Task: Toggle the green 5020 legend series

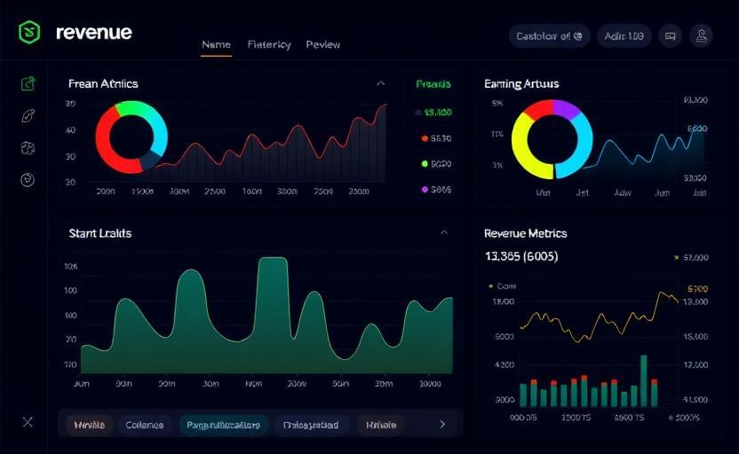Action: tap(435, 164)
